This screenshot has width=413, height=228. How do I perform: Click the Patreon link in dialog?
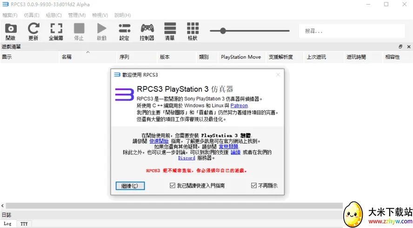coord(239,105)
